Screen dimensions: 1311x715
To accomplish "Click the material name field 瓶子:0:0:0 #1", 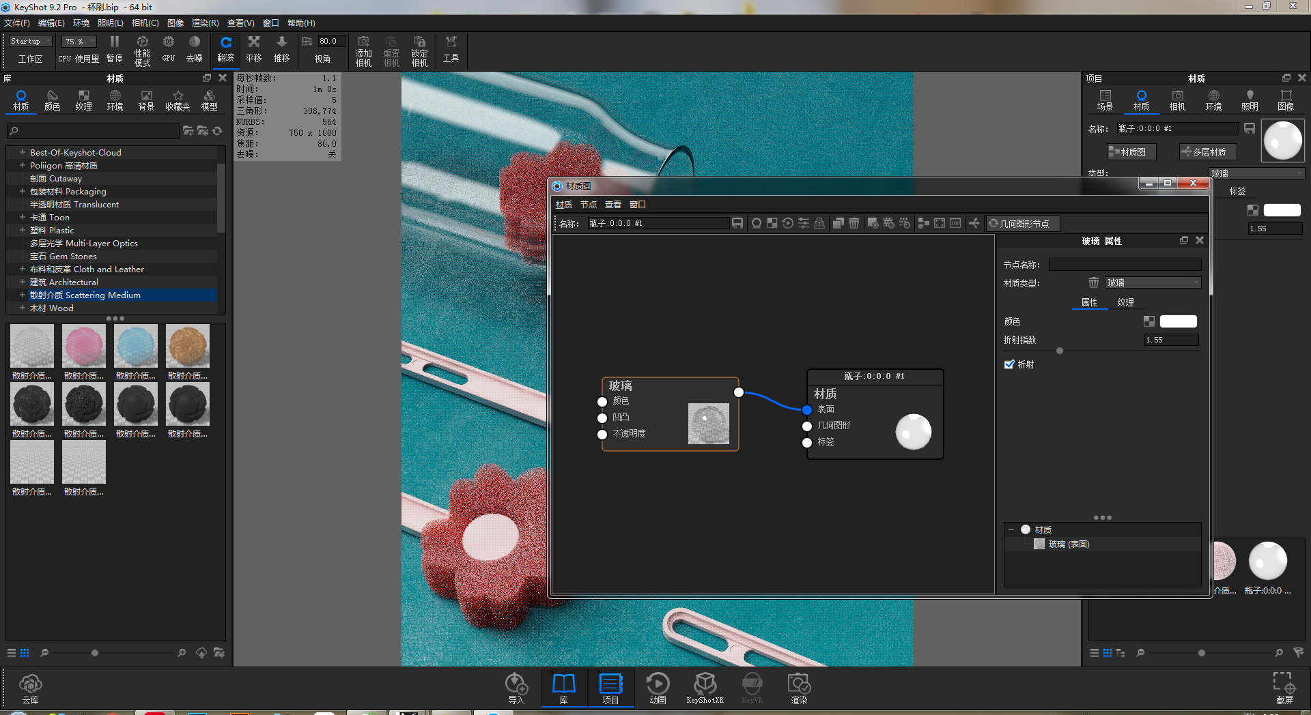I will pyautogui.click(x=1176, y=128).
